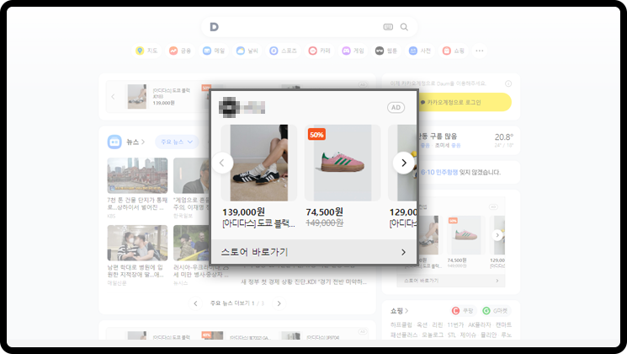Open the 지도 (map) shortcut
Screen dimensions: 627x354
[x=146, y=51]
